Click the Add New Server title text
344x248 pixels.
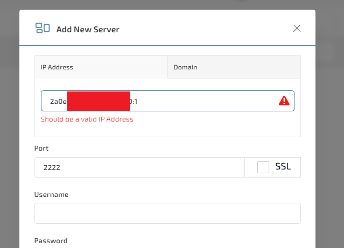point(88,30)
